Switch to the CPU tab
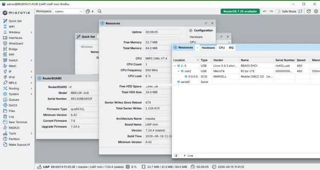Screen dimensions: 320x170 click(x=221, y=47)
